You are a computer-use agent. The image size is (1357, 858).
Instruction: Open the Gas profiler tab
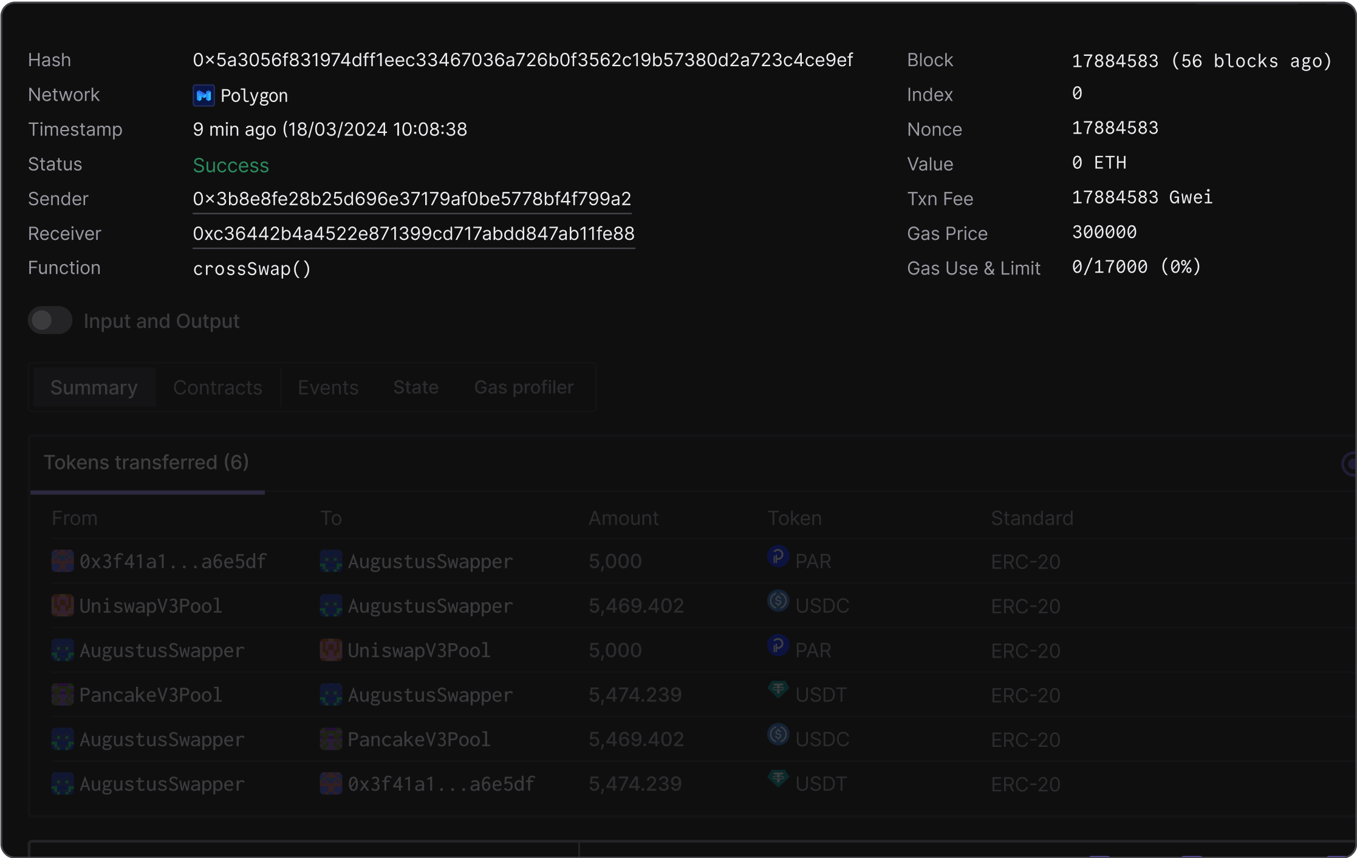pyautogui.click(x=524, y=387)
